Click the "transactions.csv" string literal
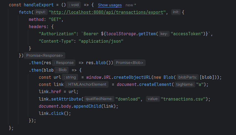The height and width of the screenshot is (135, 236). pyautogui.click(x=184, y=99)
